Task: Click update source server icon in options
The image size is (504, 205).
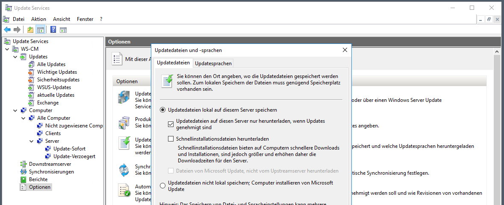Action: (124, 97)
